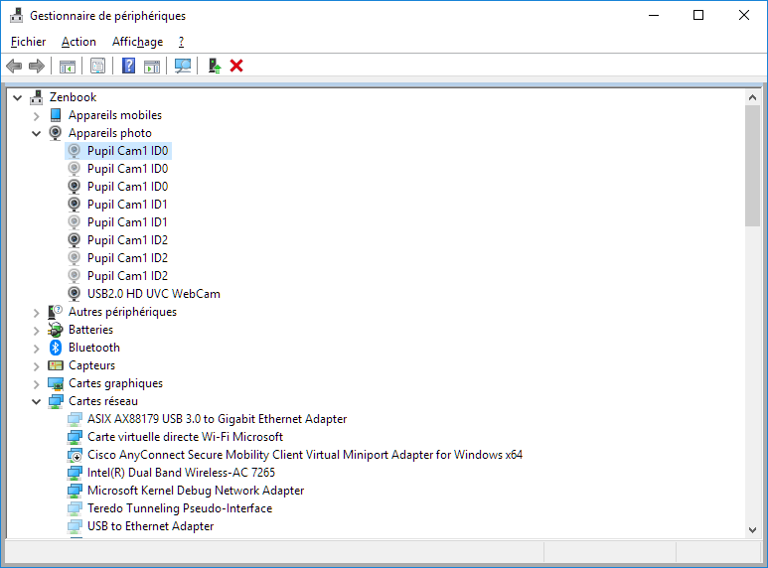Toggle the action pane toolbar icon

[x=152, y=66]
